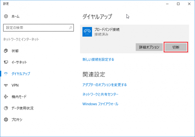Screen dimensions: 195x137
Task: Click the 切断 disconnect button
Action: 175,47
